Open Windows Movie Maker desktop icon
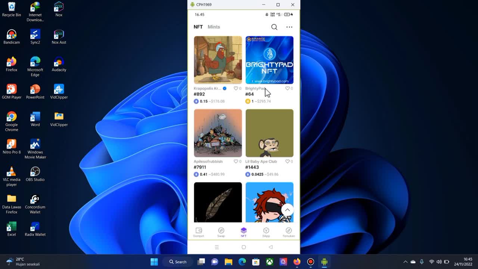The image size is (478, 269). tap(35, 149)
